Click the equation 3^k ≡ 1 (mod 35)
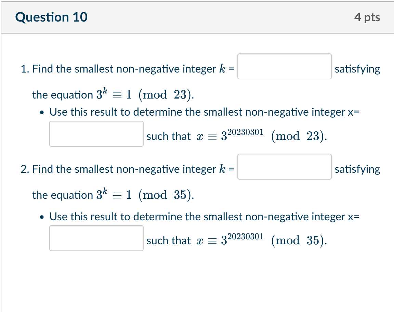394x312 pixels. [x=145, y=194]
